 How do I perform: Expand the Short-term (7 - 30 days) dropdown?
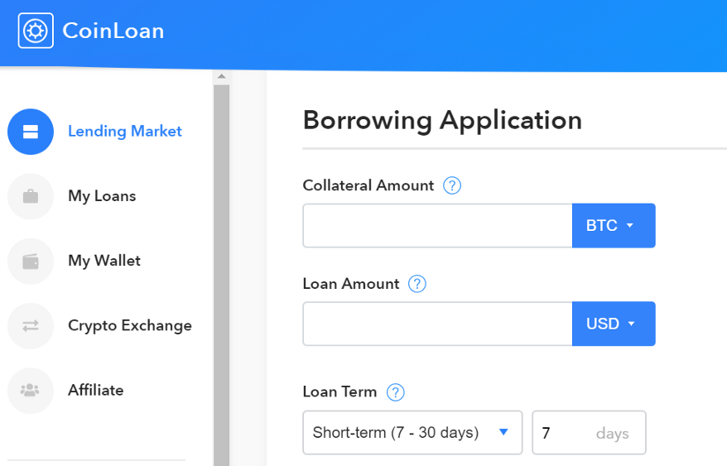click(412, 433)
